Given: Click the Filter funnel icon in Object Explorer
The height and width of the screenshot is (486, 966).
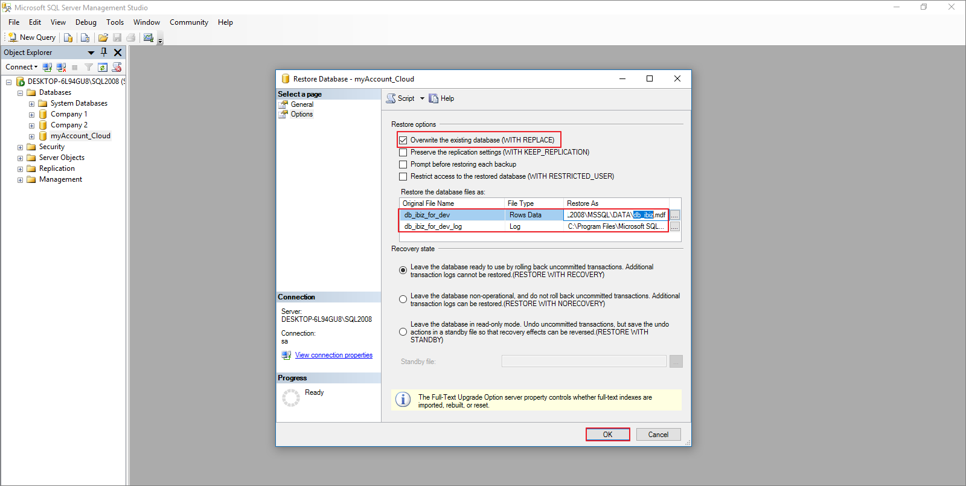Looking at the screenshot, I should [x=89, y=67].
